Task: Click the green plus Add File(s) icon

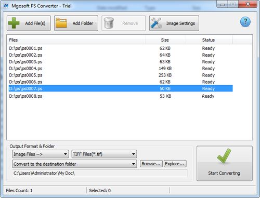Action: click(x=14, y=23)
